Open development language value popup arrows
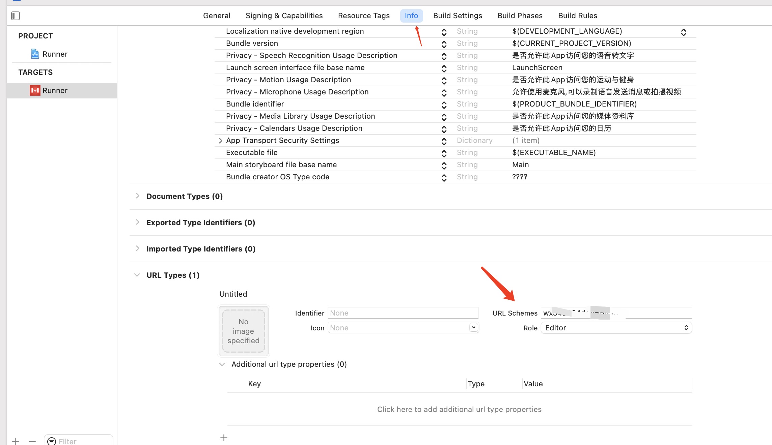Image resolution: width=772 pixels, height=445 pixels. (684, 32)
